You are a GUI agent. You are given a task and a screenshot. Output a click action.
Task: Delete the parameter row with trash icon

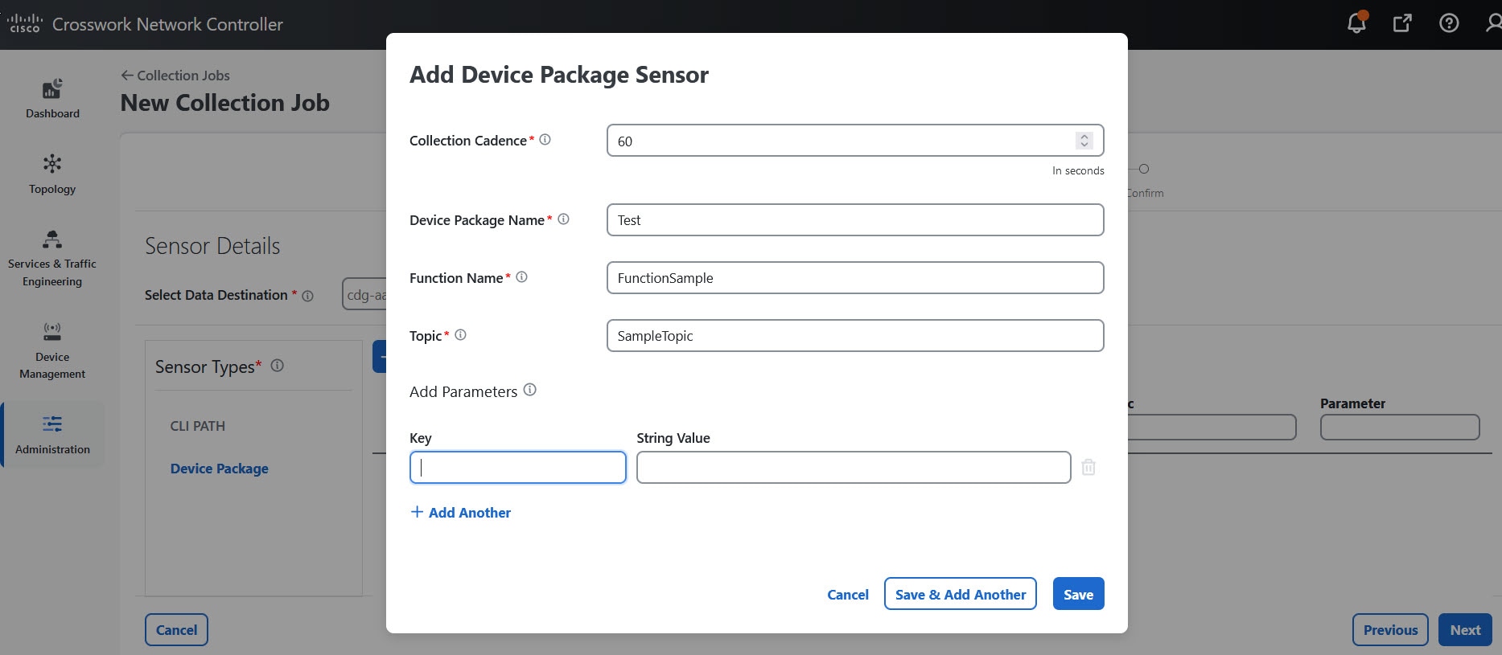pyautogui.click(x=1088, y=467)
